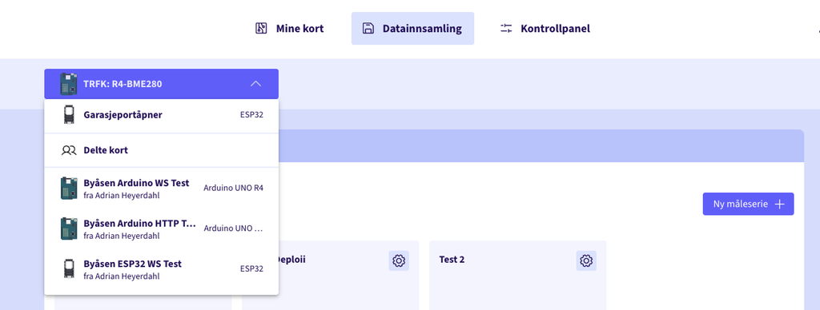Open the Test 2 measurement series card
Screen dimensions: 820x310
(518, 275)
